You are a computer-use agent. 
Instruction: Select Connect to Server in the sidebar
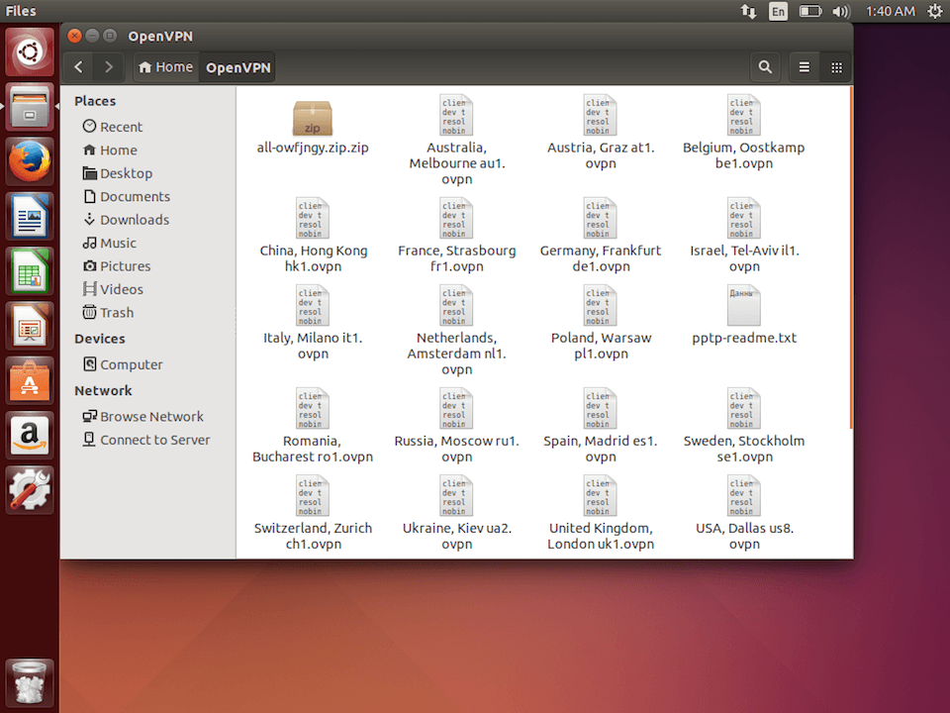click(153, 440)
